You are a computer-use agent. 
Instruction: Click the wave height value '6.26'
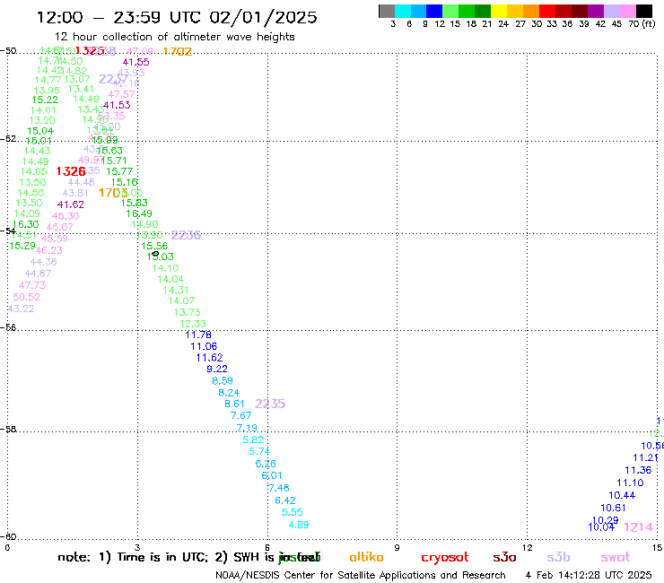266,464
